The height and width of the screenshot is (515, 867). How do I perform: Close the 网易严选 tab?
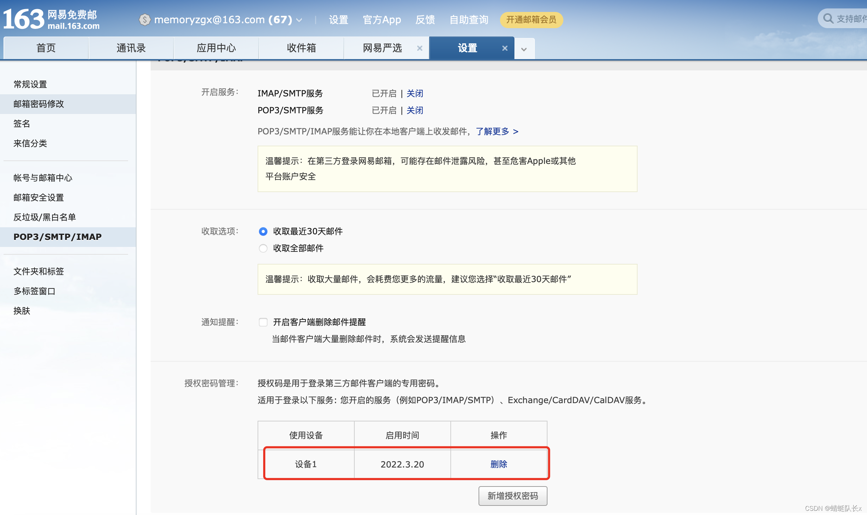coord(419,48)
